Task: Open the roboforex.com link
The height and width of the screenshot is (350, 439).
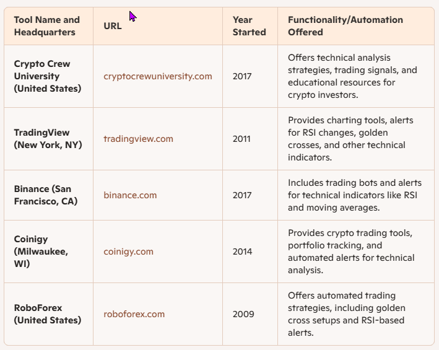Action: (134, 314)
